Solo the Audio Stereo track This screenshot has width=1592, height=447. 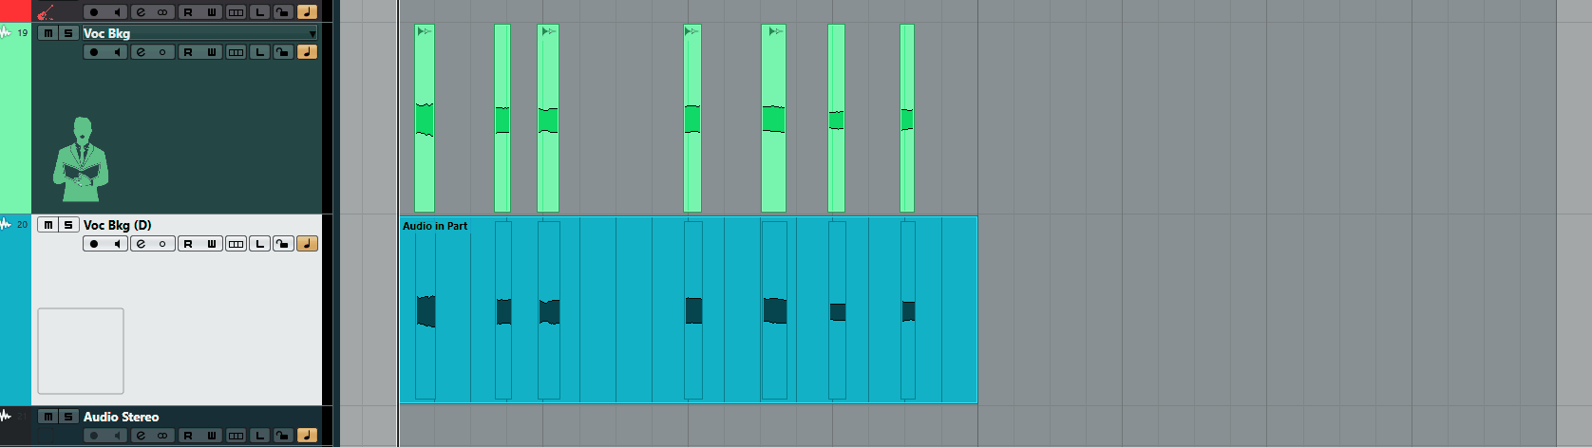[68, 417]
